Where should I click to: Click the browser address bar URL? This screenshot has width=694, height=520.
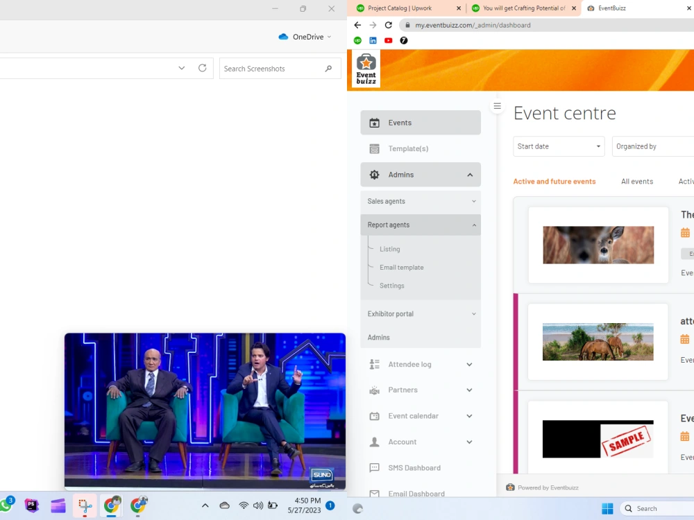tap(473, 25)
